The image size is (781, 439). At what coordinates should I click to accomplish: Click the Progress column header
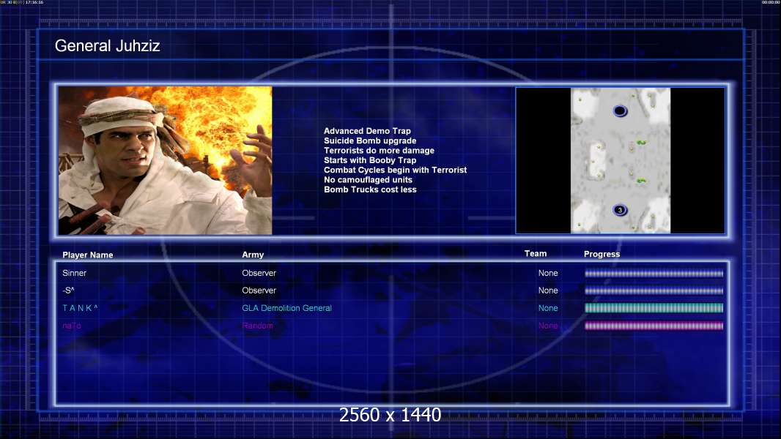pyautogui.click(x=602, y=254)
